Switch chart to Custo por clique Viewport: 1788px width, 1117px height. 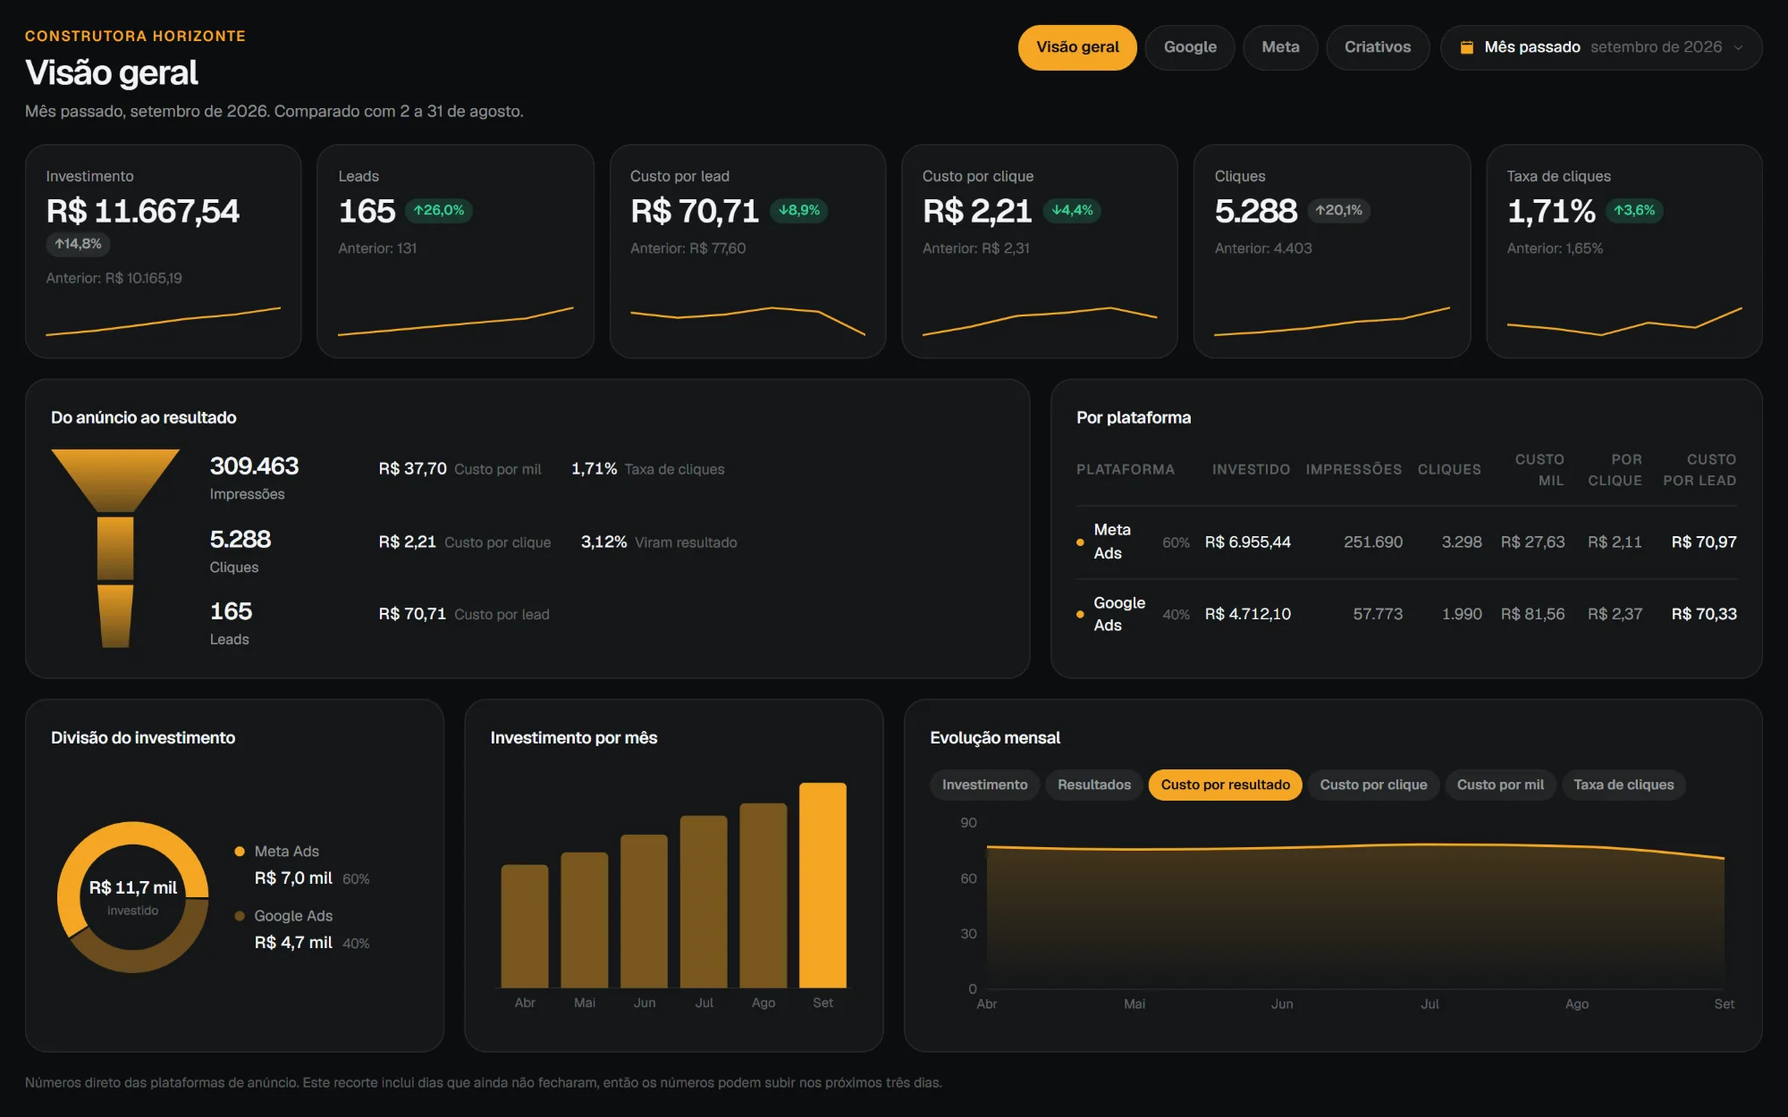pyautogui.click(x=1373, y=785)
